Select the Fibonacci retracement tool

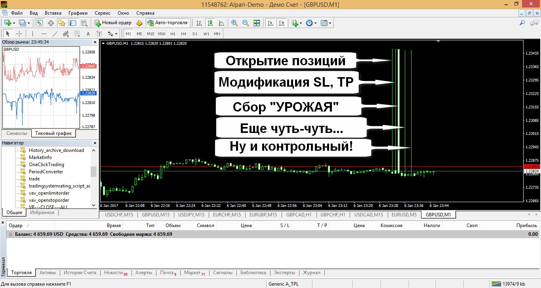77,34
